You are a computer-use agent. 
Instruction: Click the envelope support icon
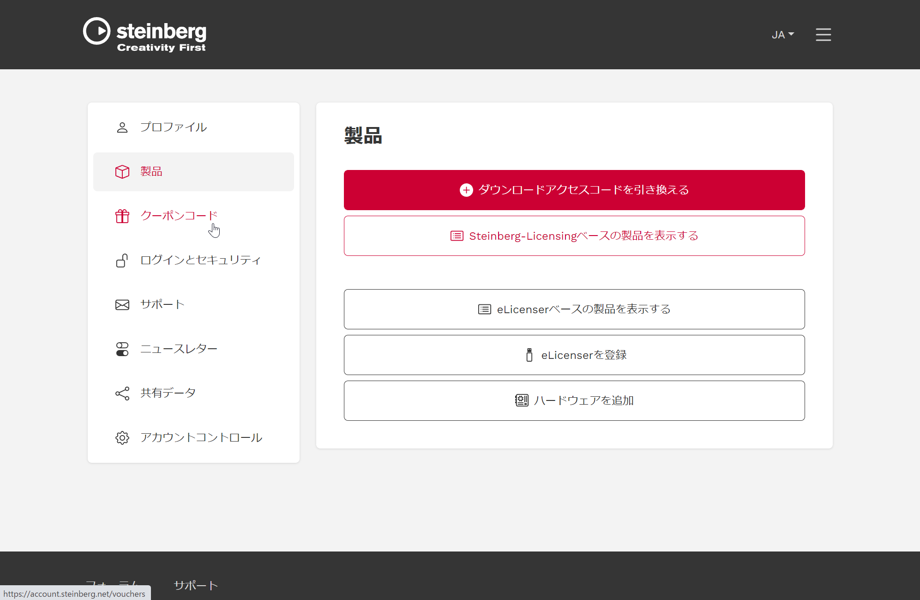click(x=122, y=305)
